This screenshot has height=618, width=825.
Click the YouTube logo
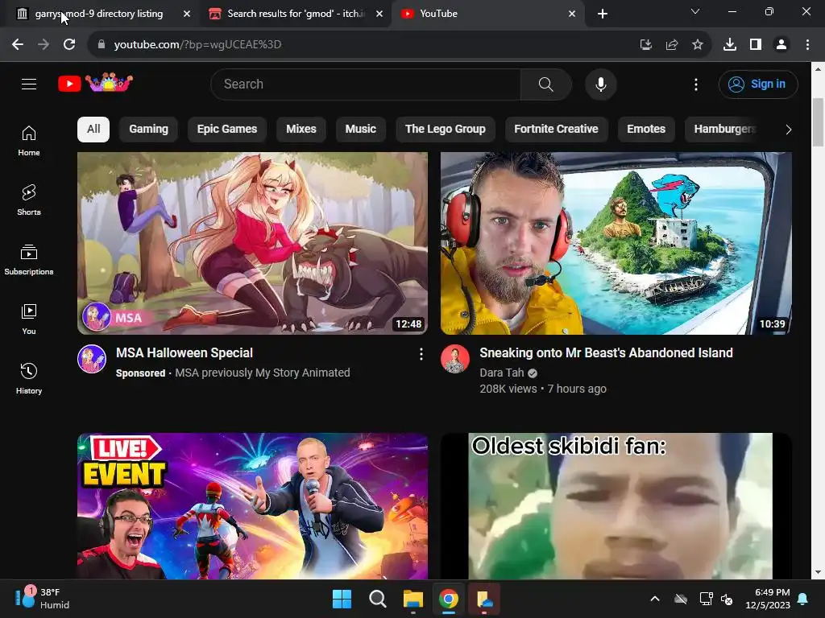pyautogui.click(x=95, y=83)
